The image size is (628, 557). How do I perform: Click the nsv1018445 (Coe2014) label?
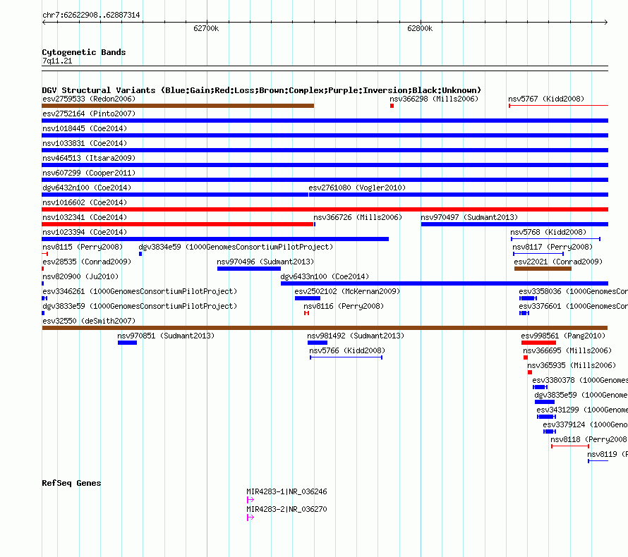coord(85,128)
